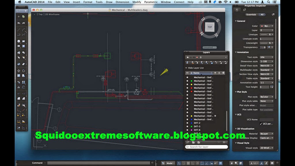Open the Parametric menu
Screen dimensions: 295x166
click(x=151, y=2)
